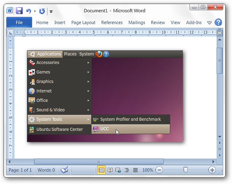The height and width of the screenshot is (184, 232).
Task: Click Places in the Ubuntu screenshot image
Action: click(x=70, y=54)
